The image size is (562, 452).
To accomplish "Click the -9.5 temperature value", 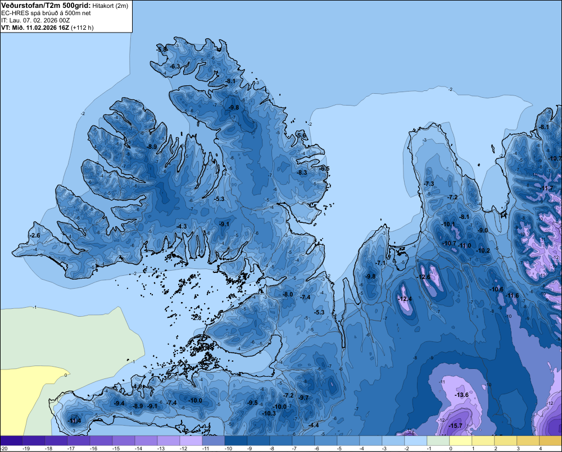I will click(252, 403).
